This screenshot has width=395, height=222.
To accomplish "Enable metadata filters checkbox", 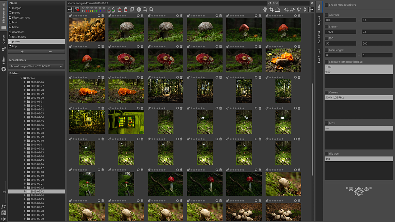I will pyautogui.click(x=326, y=5).
